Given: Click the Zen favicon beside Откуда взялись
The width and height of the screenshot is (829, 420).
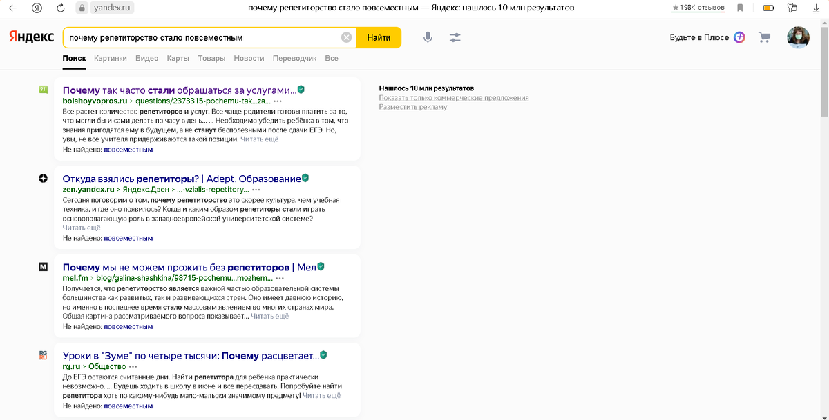Looking at the screenshot, I should (x=44, y=178).
